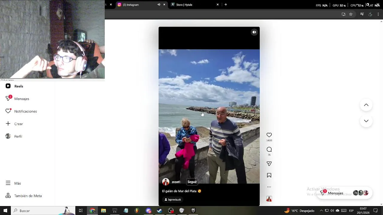Screen dimensions: 383x215
Task: Open the floating Mensajes popup
Action: [344, 193]
